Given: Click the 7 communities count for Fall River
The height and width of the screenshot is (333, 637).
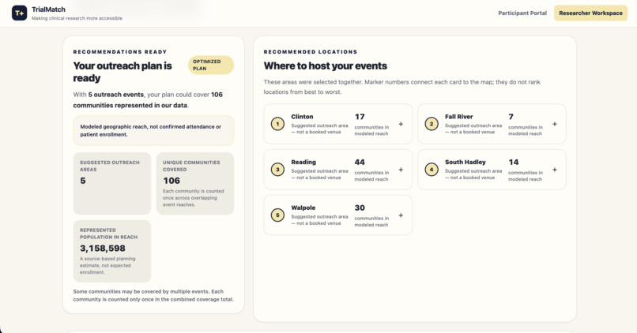Looking at the screenshot, I should coord(511,117).
